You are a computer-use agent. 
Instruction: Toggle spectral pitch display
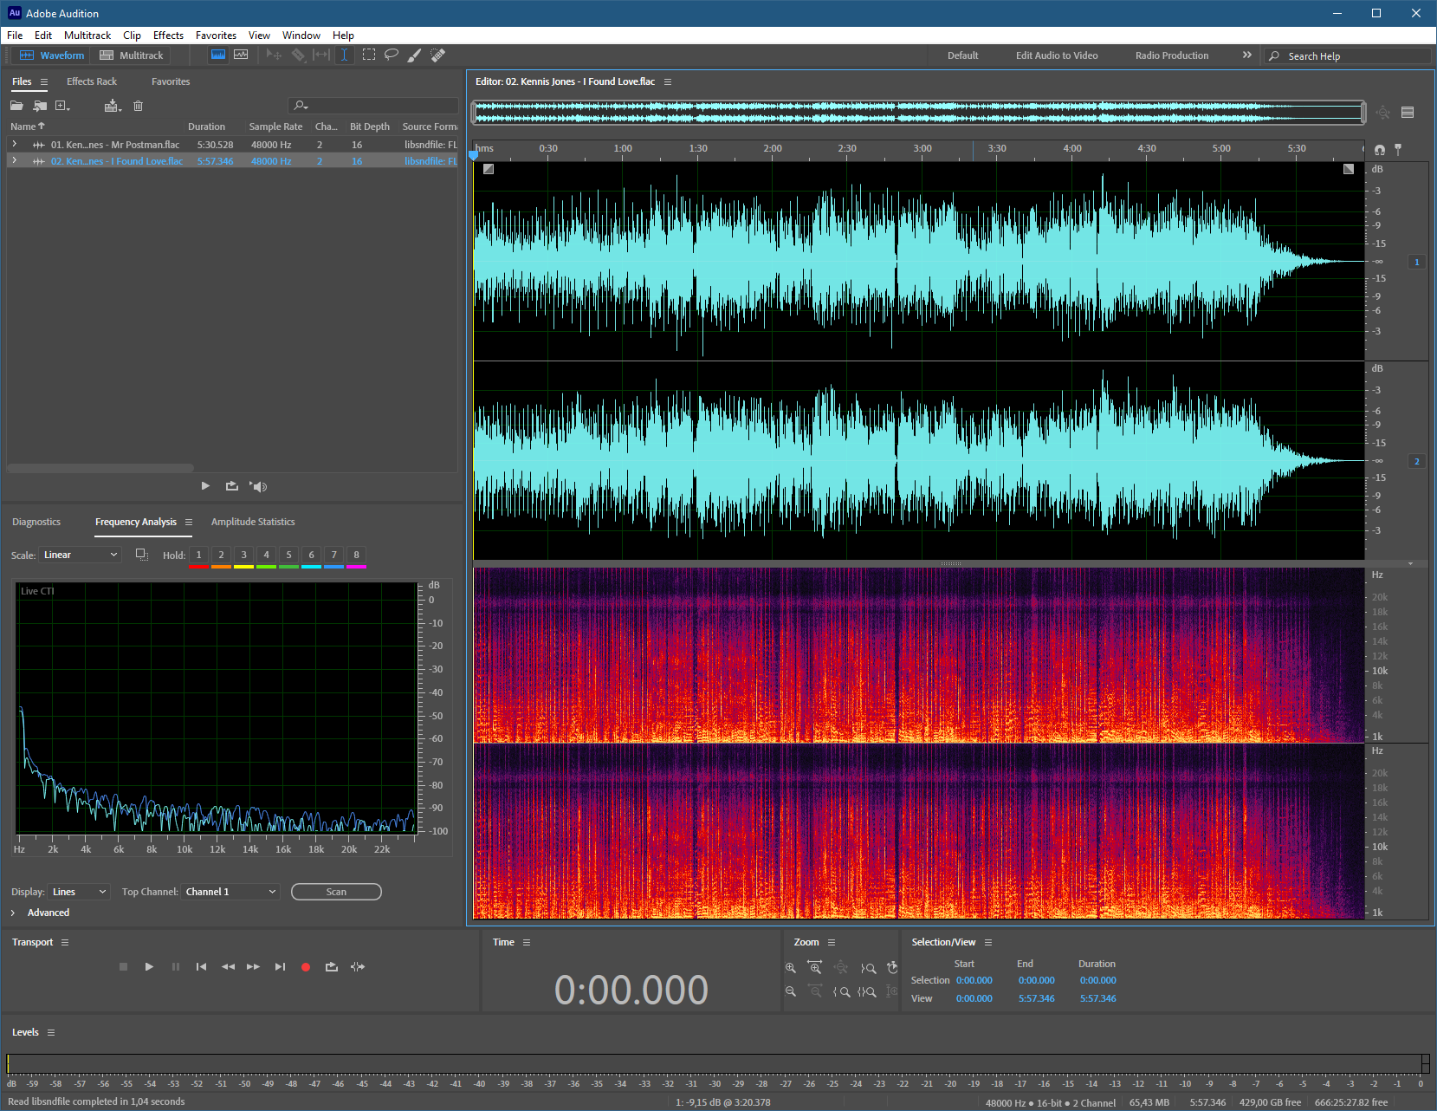tap(241, 55)
